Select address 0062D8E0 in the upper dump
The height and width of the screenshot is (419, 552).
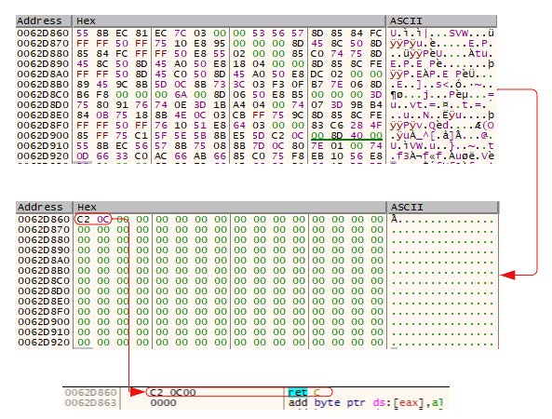click(x=43, y=115)
